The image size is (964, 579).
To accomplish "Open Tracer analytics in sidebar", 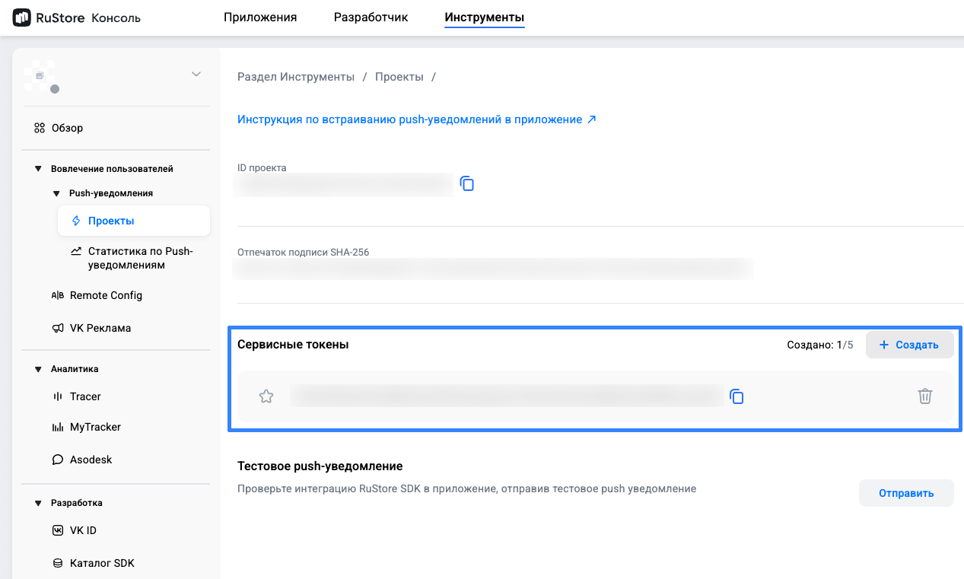I will coord(85,396).
